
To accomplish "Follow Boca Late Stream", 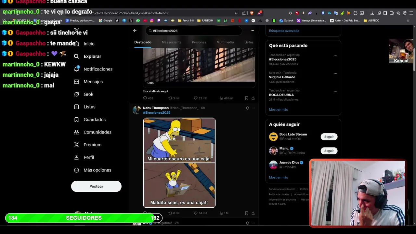I will point(329,136).
